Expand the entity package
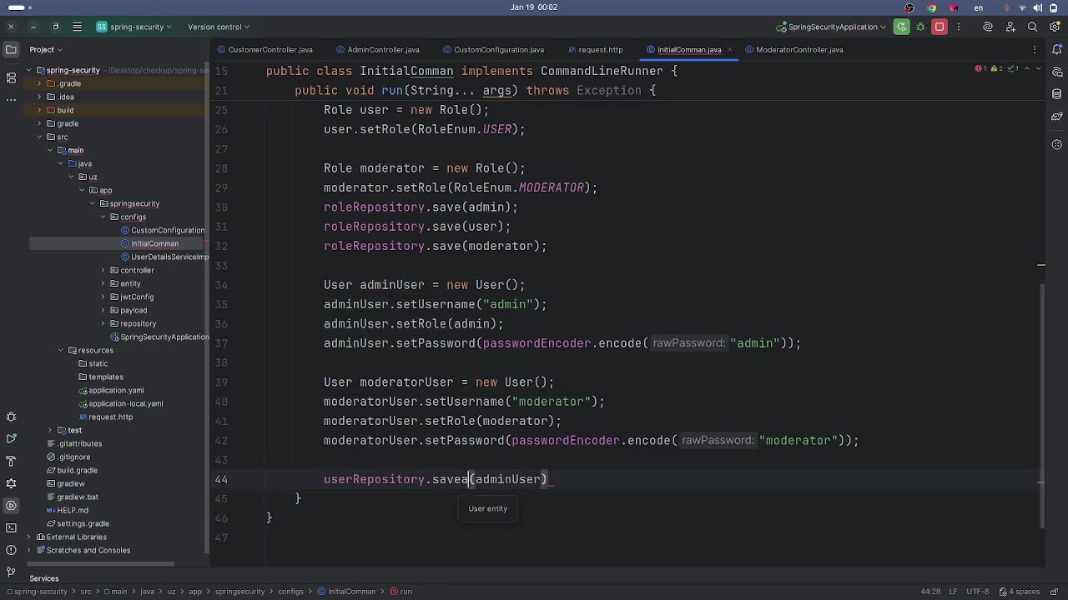 [103, 283]
